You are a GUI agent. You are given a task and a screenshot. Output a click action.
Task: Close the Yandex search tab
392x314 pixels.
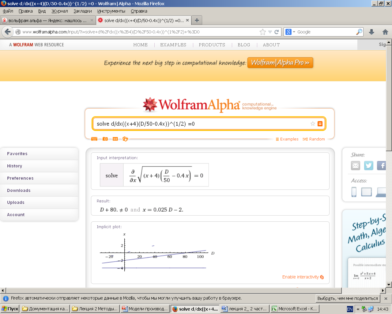92,20
